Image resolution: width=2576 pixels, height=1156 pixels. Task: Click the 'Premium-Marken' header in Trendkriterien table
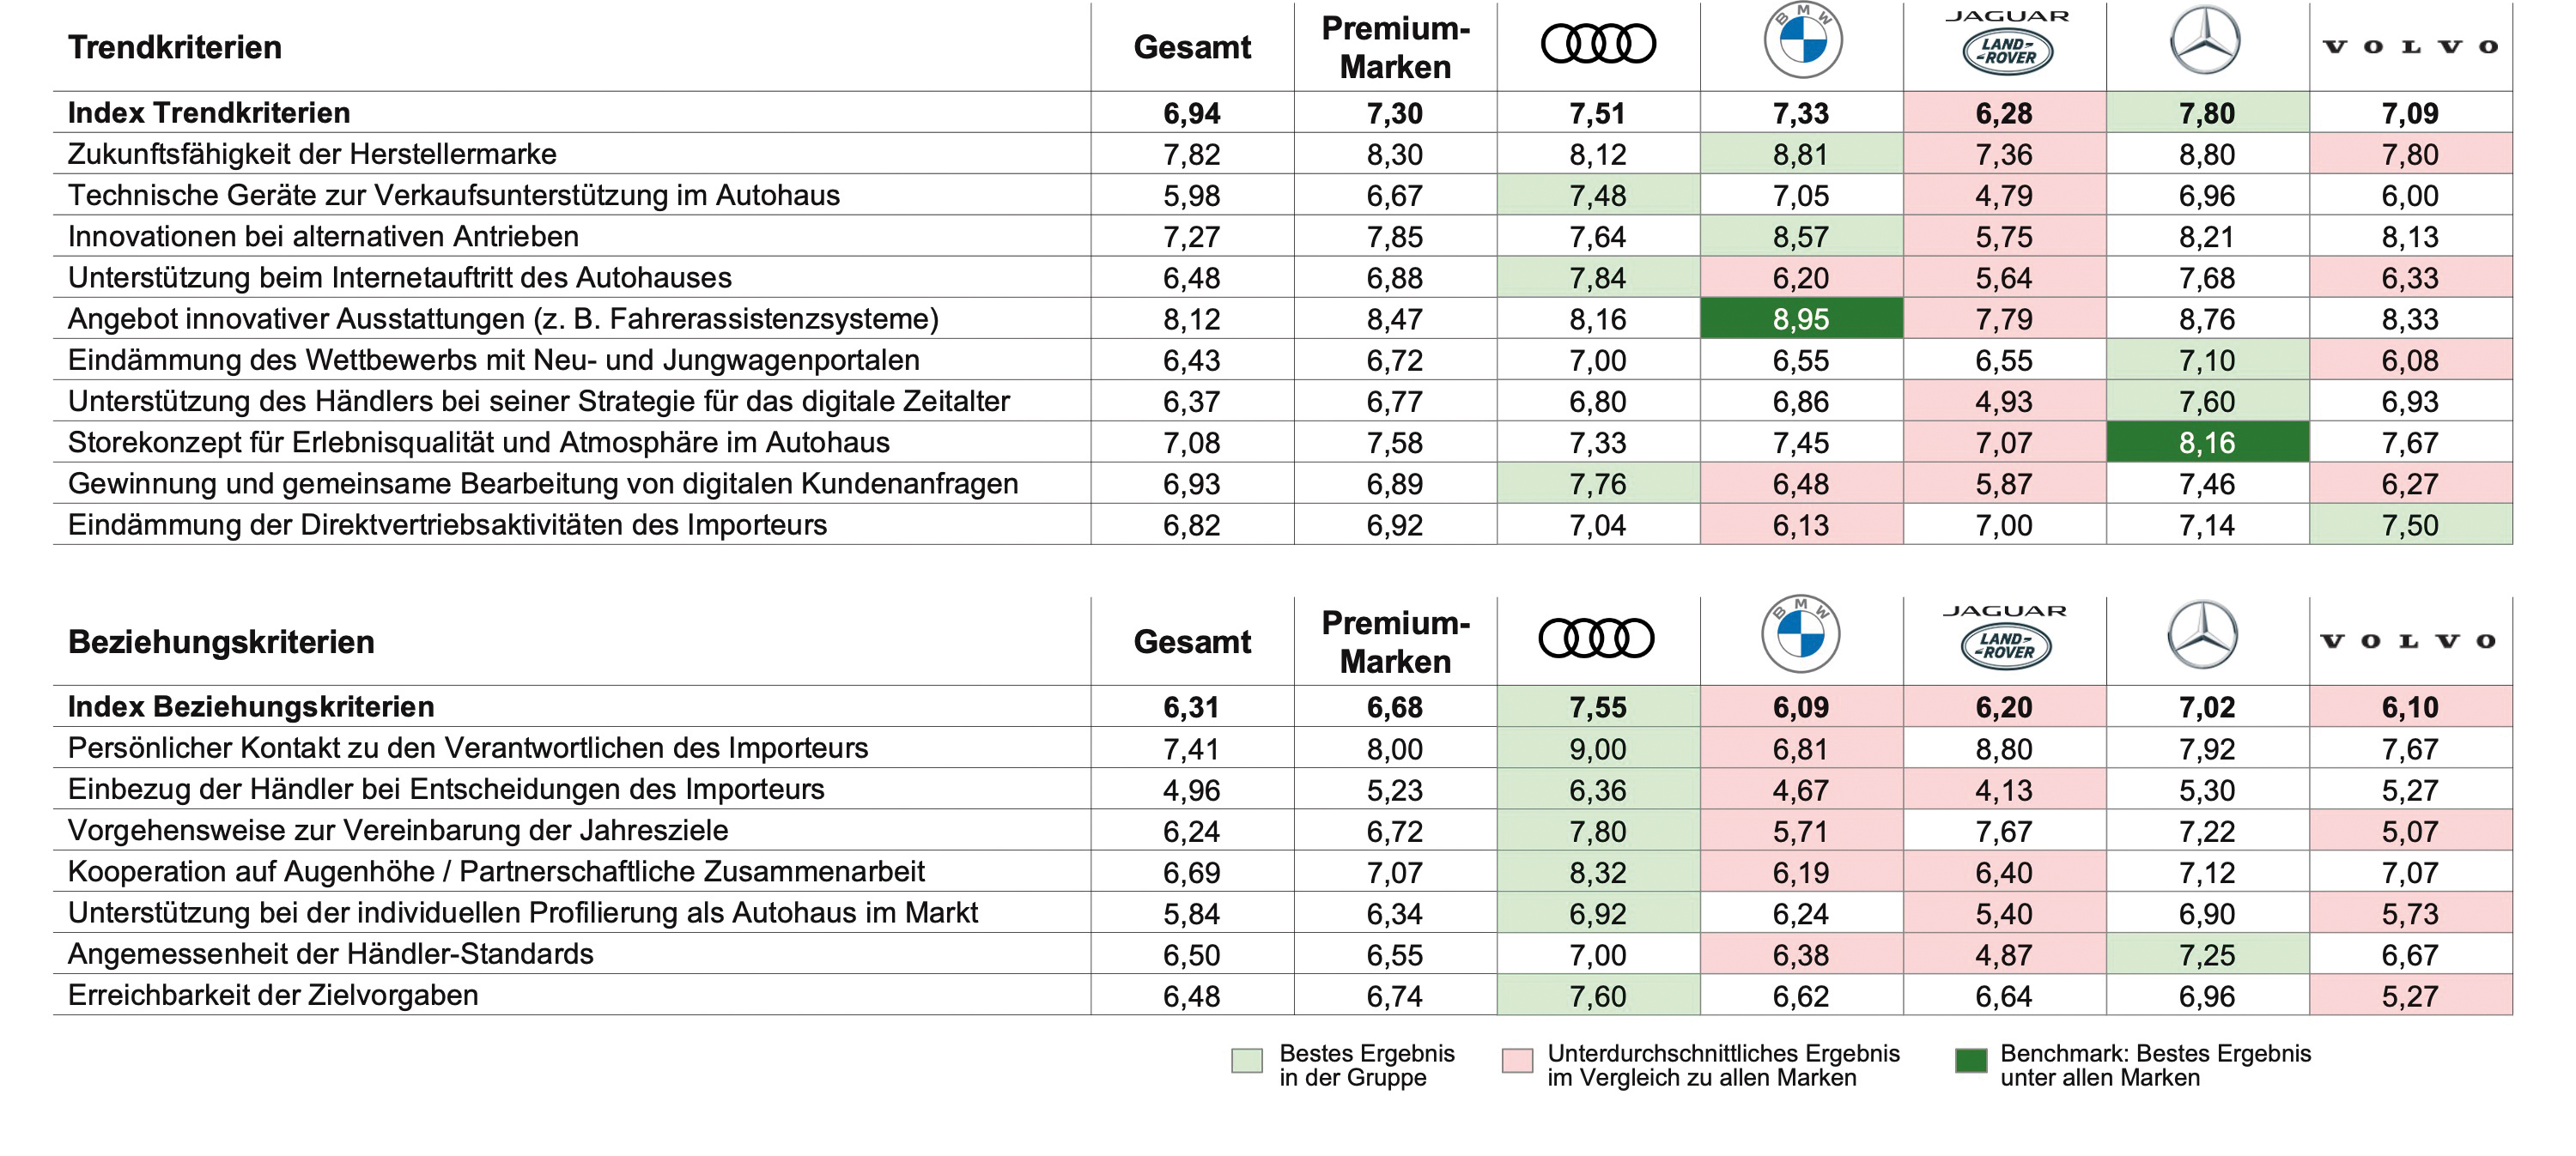click(1395, 47)
